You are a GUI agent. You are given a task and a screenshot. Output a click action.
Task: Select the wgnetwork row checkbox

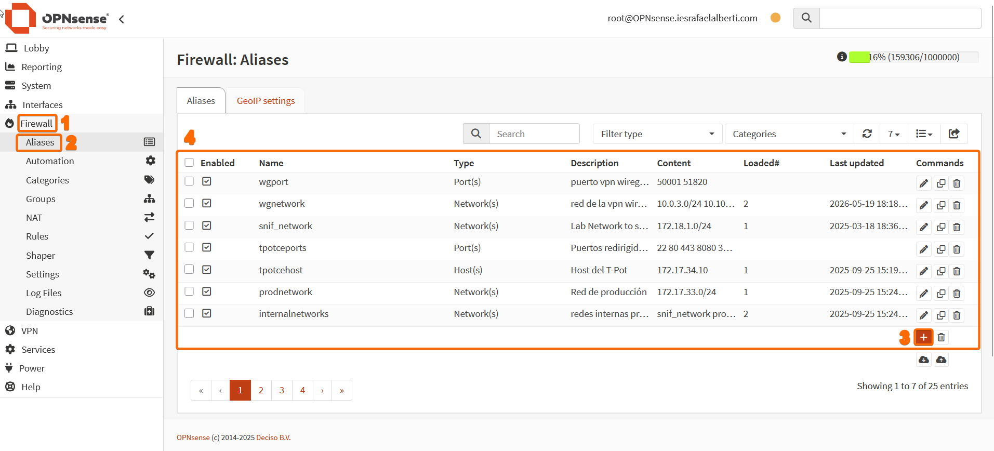click(x=189, y=203)
